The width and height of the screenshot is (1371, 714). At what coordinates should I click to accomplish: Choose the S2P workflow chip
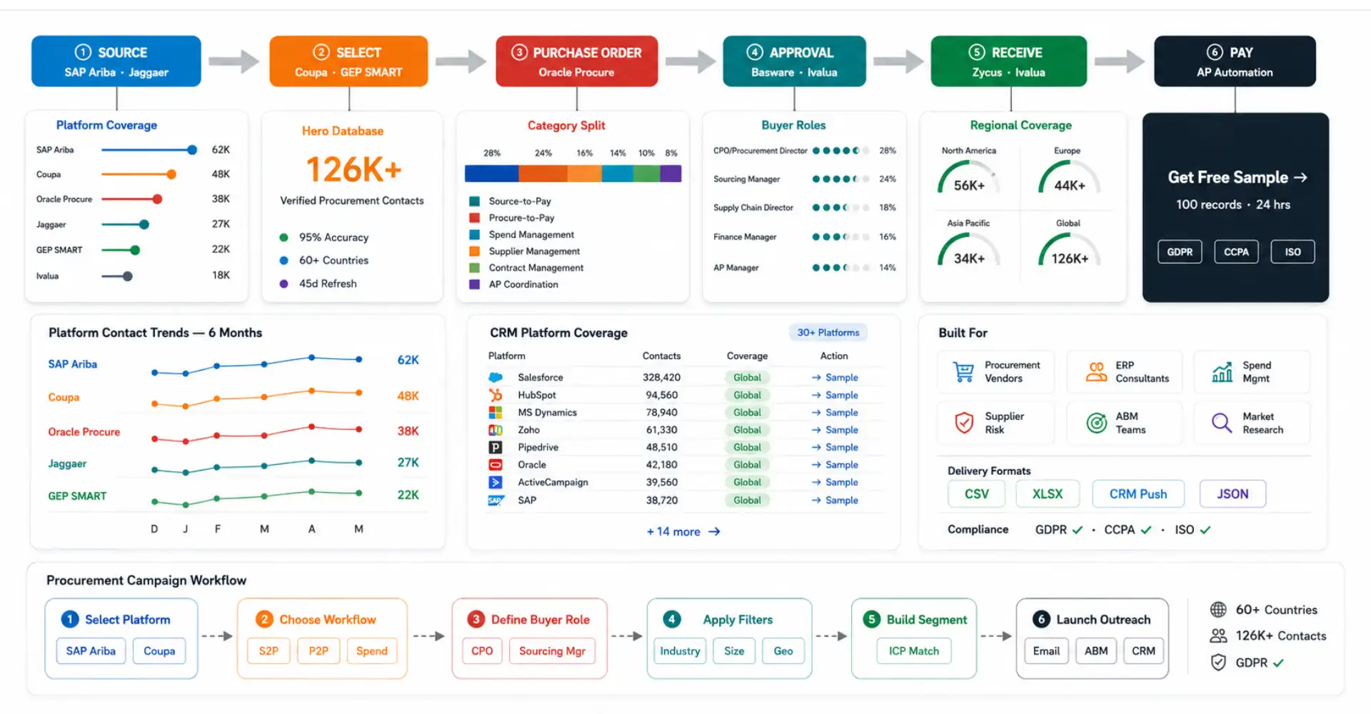point(268,651)
